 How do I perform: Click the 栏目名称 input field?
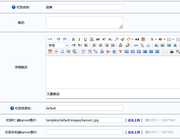click(84, 7)
